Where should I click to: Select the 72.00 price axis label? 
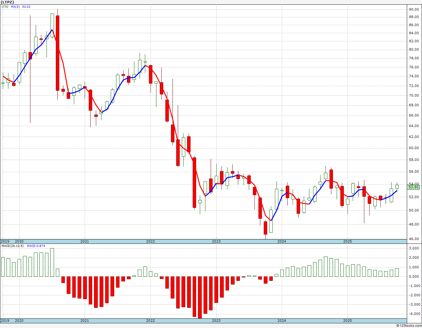pos(414,86)
